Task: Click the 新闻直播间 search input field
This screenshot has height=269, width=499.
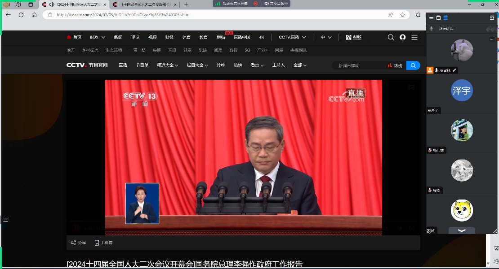Action: (357, 65)
